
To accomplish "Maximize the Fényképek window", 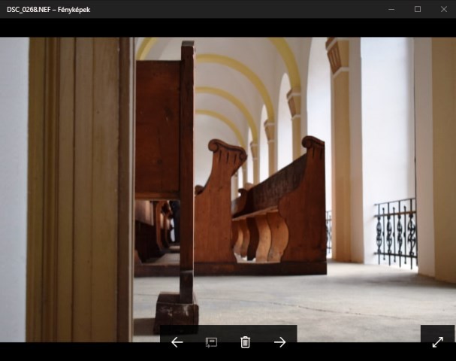I will pyautogui.click(x=418, y=9).
